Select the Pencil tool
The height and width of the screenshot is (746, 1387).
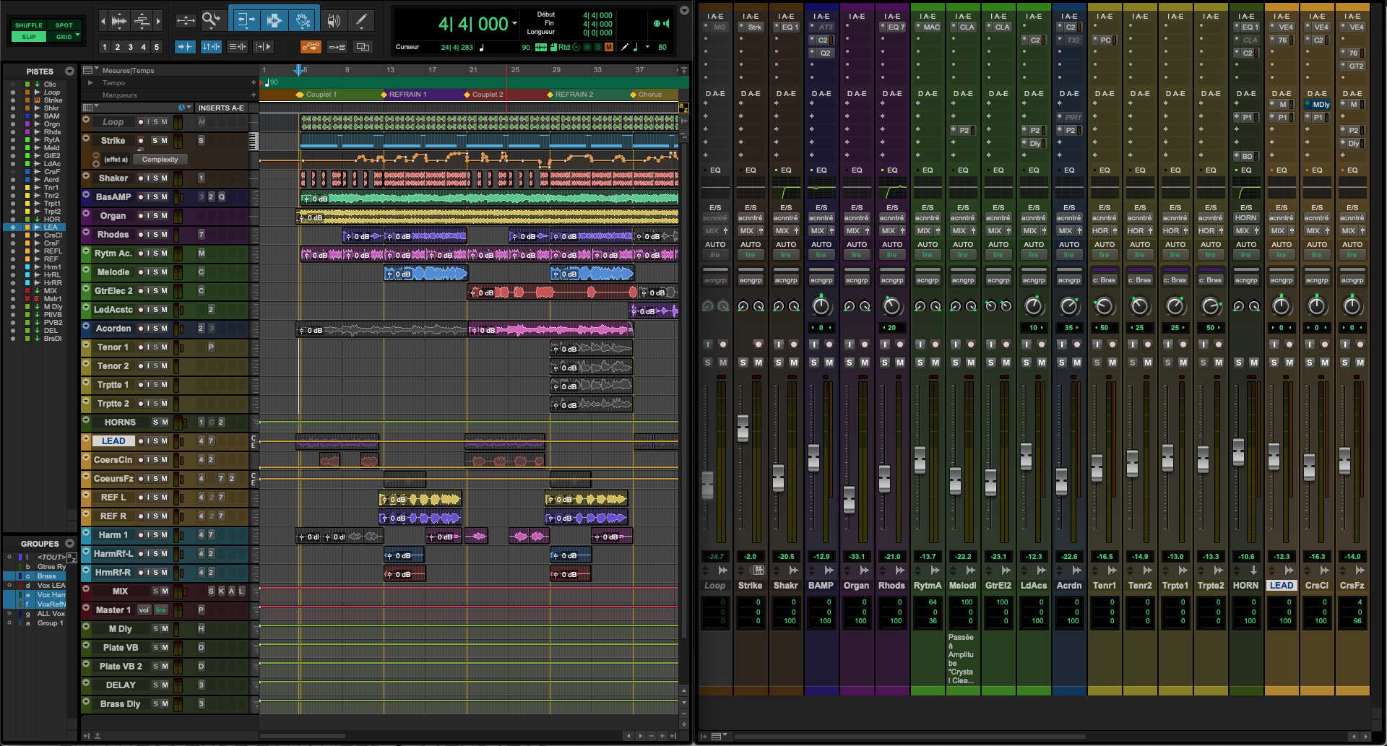(360, 21)
